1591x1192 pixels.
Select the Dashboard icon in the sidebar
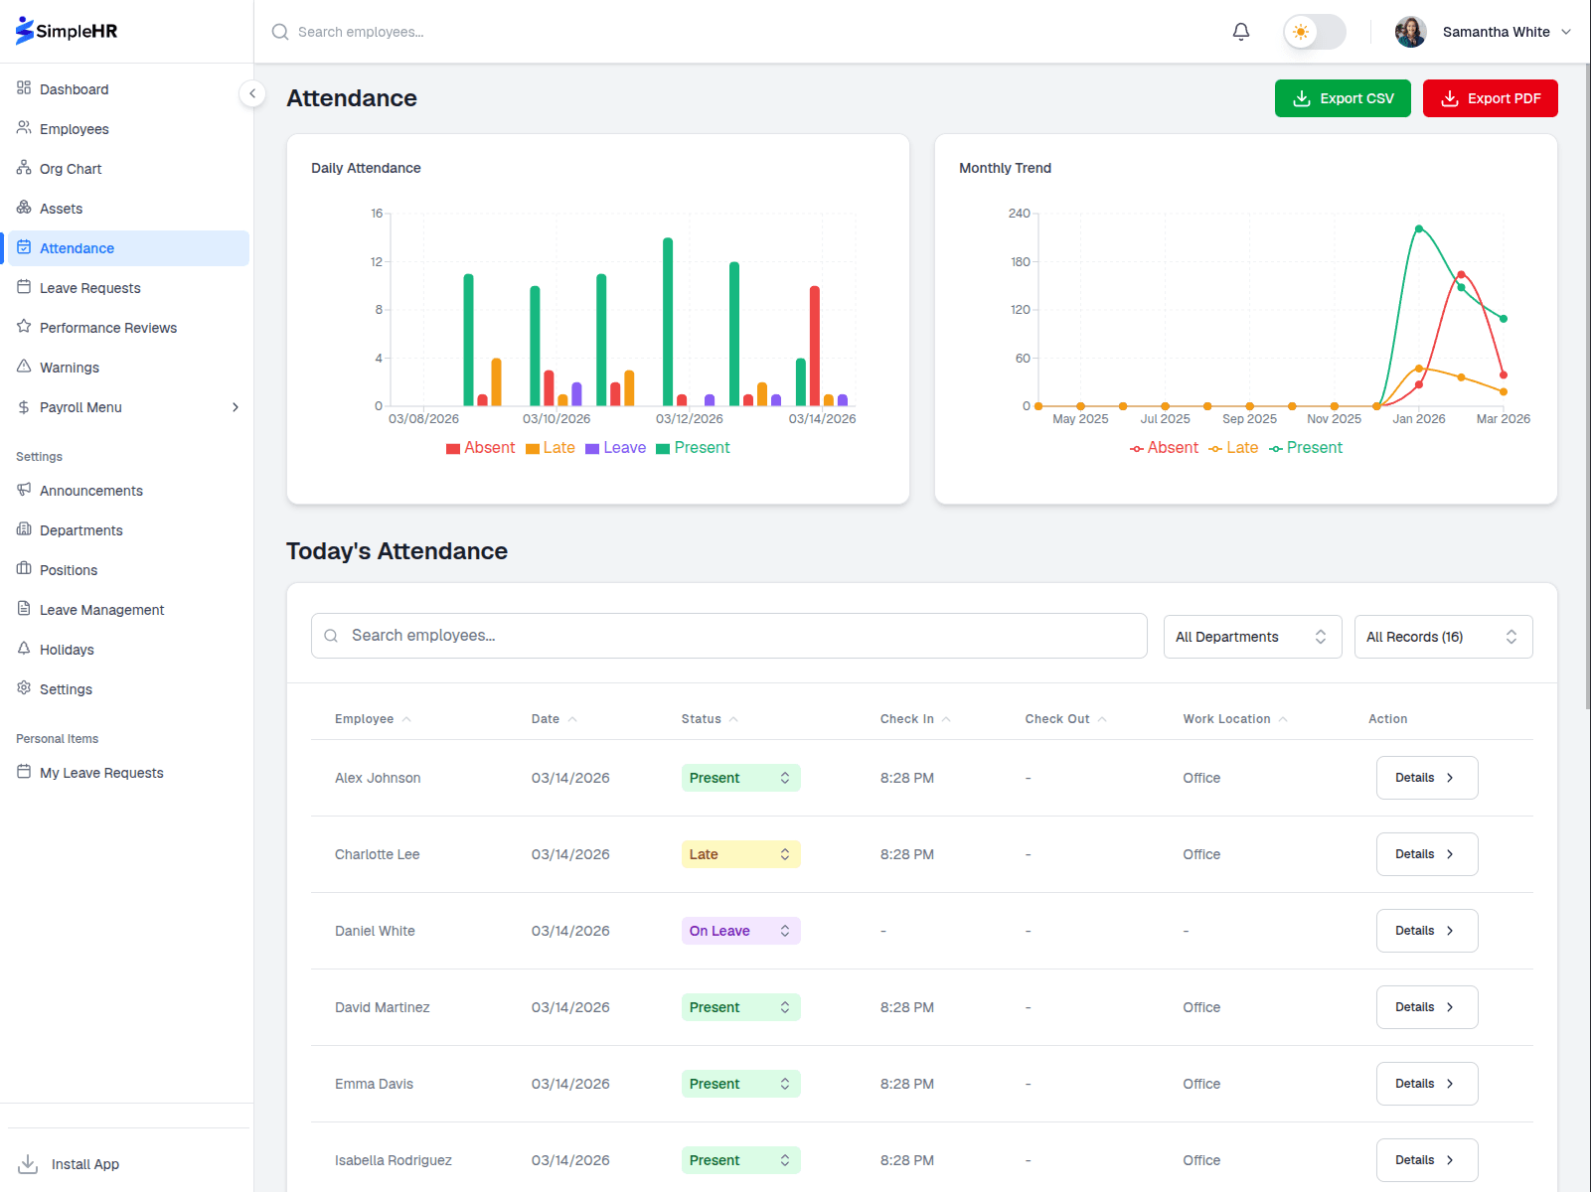[23, 88]
